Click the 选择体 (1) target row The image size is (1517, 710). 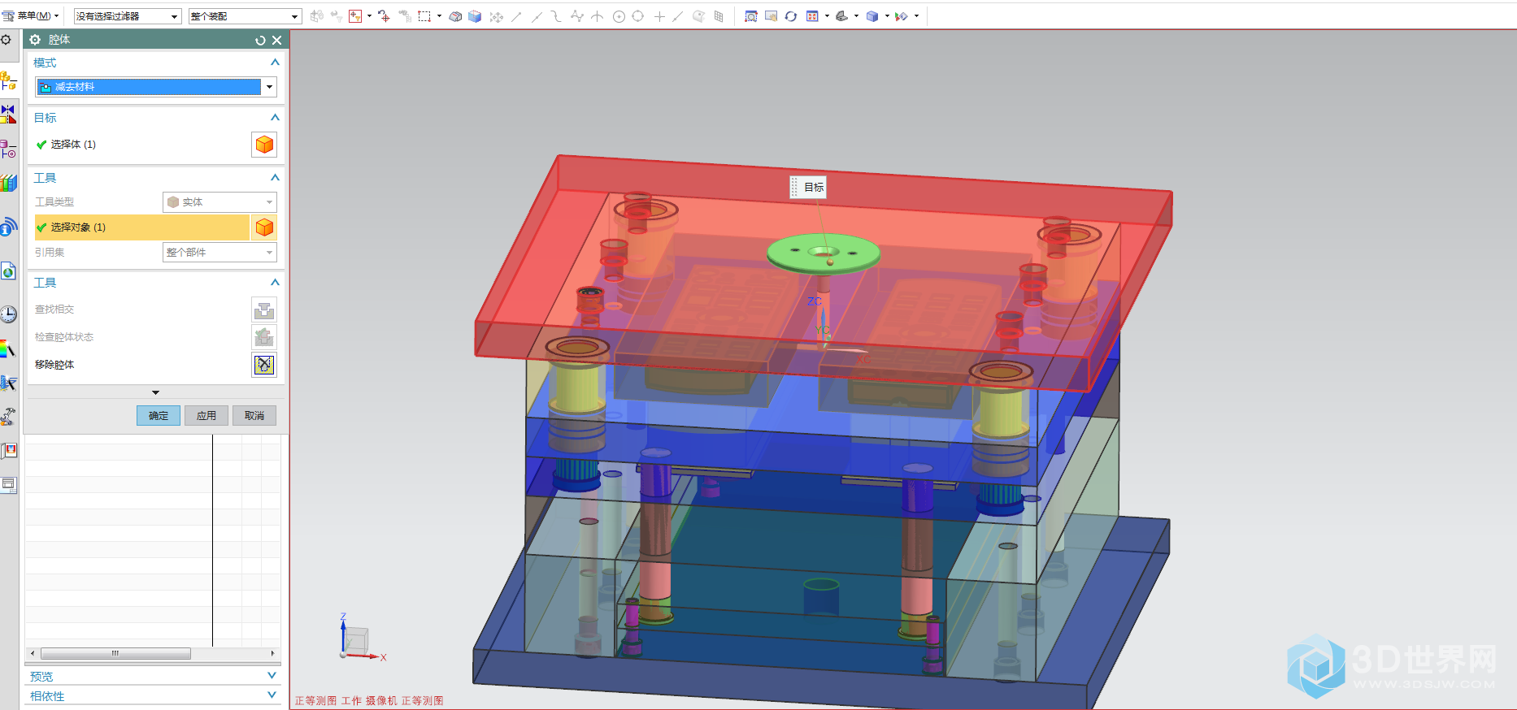point(141,145)
